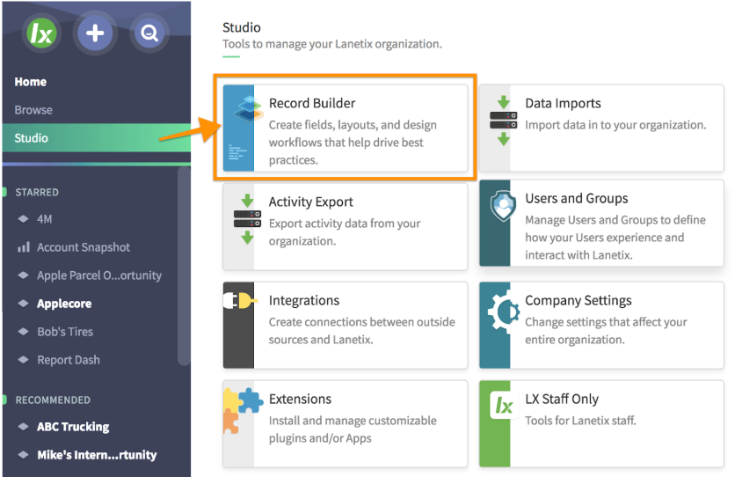Click the Users and Groups description text
The image size is (735, 477).
click(x=615, y=238)
